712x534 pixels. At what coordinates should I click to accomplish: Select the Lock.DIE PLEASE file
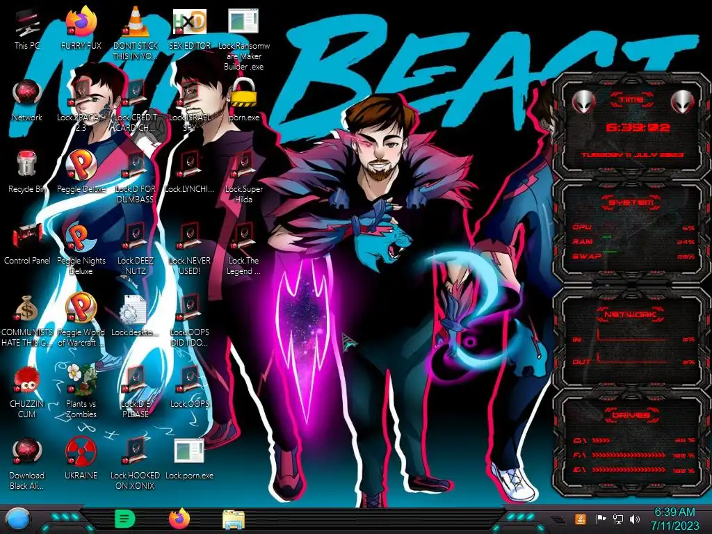pos(136,380)
